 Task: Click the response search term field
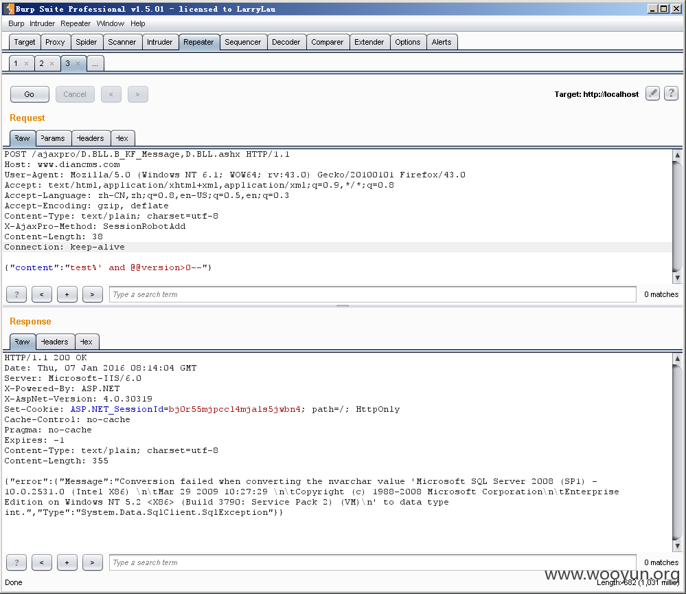point(373,562)
